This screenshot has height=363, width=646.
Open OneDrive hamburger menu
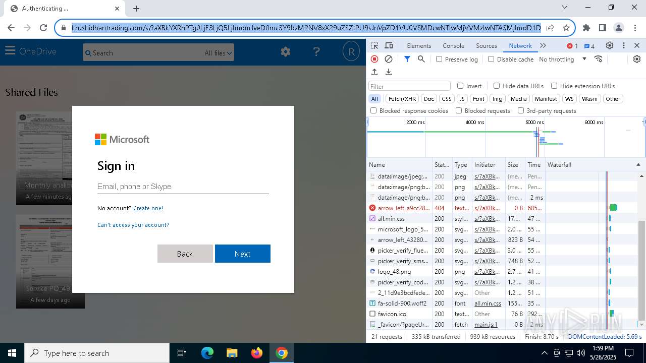pos(10,50)
